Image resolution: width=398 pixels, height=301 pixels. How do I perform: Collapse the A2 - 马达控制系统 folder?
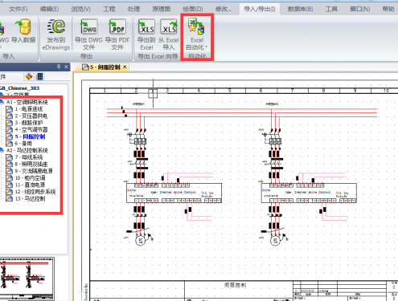click(2, 150)
